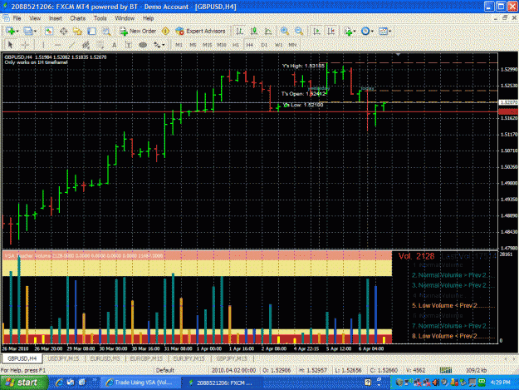The width and height of the screenshot is (519, 390).
Task: Open the Indicators list dropdown
Action: (350, 31)
